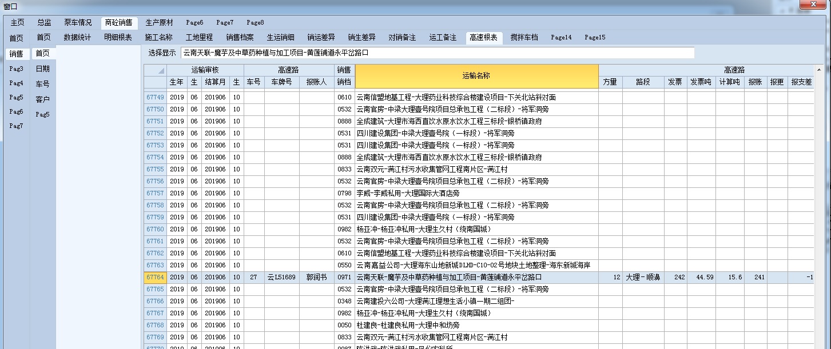Select row number 67751
This screenshot has width=831, height=349.
tap(155, 121)
